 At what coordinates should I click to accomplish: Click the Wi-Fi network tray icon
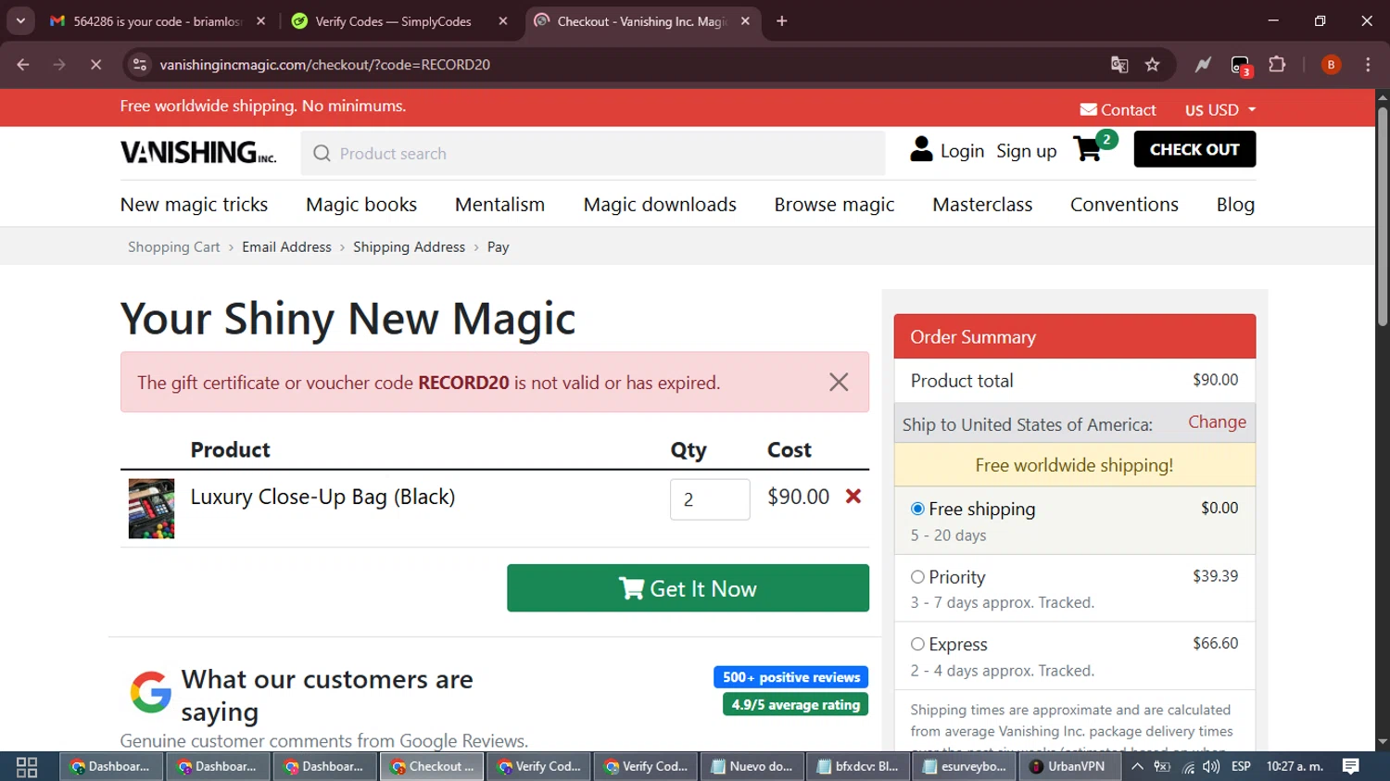click(x=1188, y=766)
